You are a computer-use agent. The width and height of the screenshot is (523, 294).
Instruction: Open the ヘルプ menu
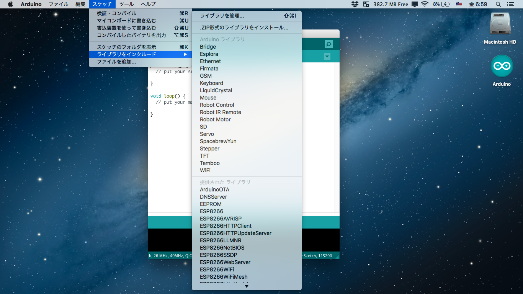coord(148,4)
